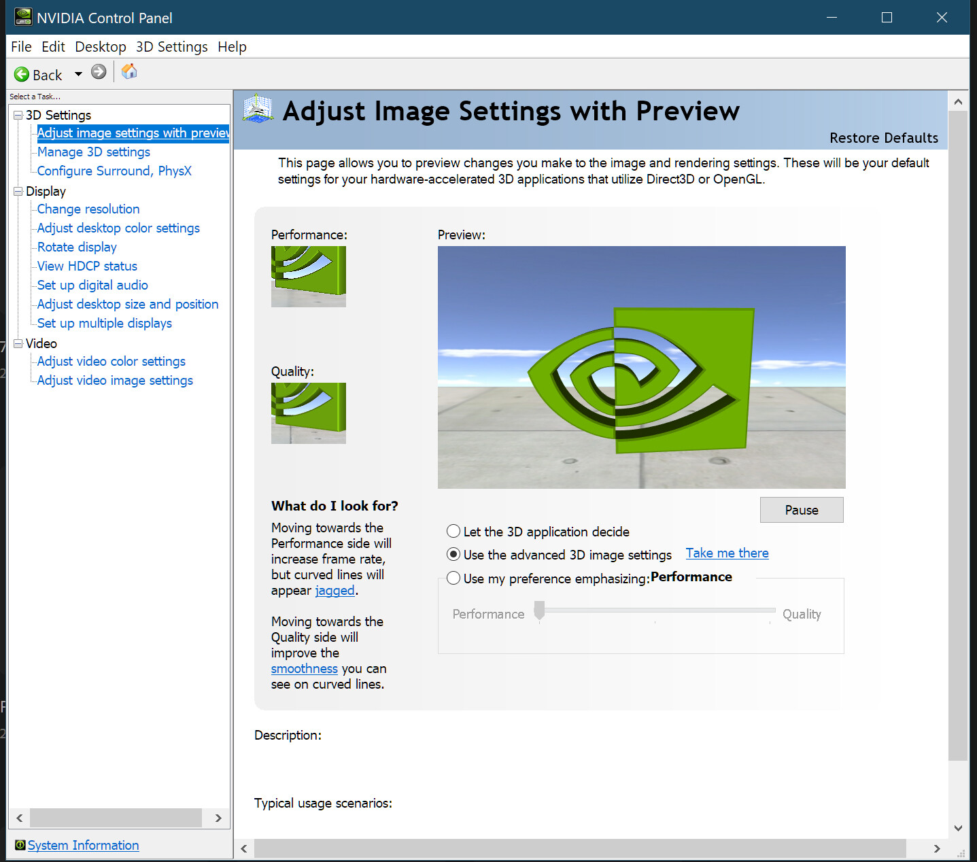Viewport: 977px width, 862px height.
Task: Click the Pause preview button
Action: tap(802, 510)
